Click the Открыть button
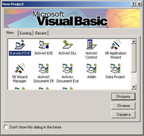Image resolution: width=144 pixels, height=136 pixels. (x=123, y=96)
